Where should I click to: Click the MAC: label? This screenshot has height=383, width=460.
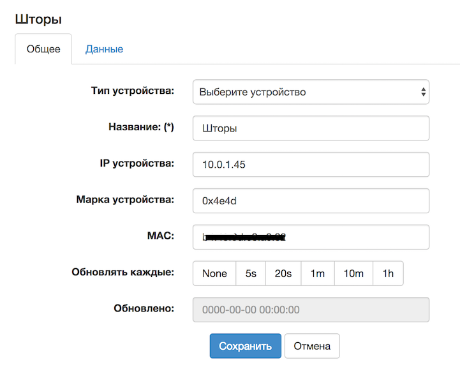(x=161, y=236)
